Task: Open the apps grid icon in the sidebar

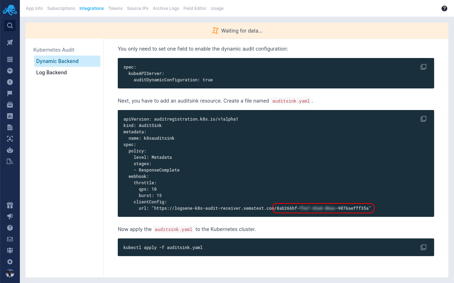Action: tap(10, 59)
